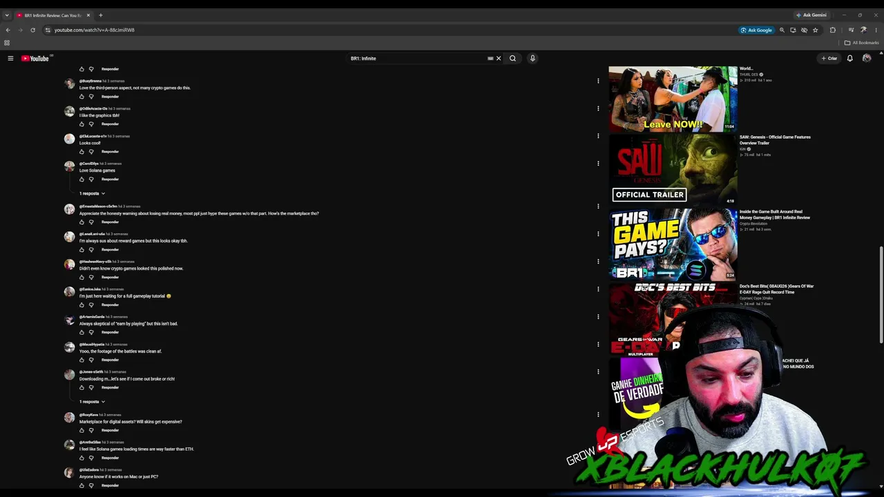Expand 1 resposta under 'Love Solana games'
This screenshot has width=884, height=497.
(x=92, y=193)
